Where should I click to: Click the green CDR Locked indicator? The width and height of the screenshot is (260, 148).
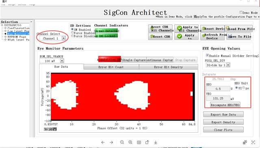[106, 36]
